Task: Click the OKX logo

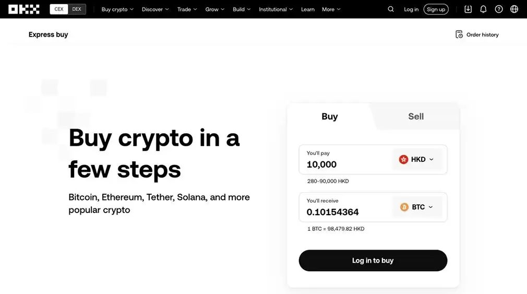Action: (x=24, y=9)
